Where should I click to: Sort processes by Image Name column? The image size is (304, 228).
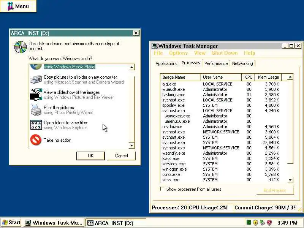click(180, 77)
